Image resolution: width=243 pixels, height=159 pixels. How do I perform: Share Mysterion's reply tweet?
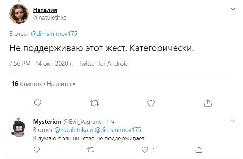coord(199,150)
